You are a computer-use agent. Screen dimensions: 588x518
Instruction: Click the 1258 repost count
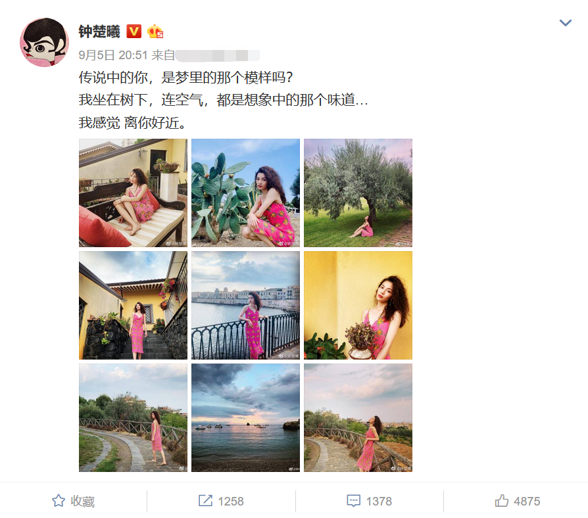coord(231,501)
